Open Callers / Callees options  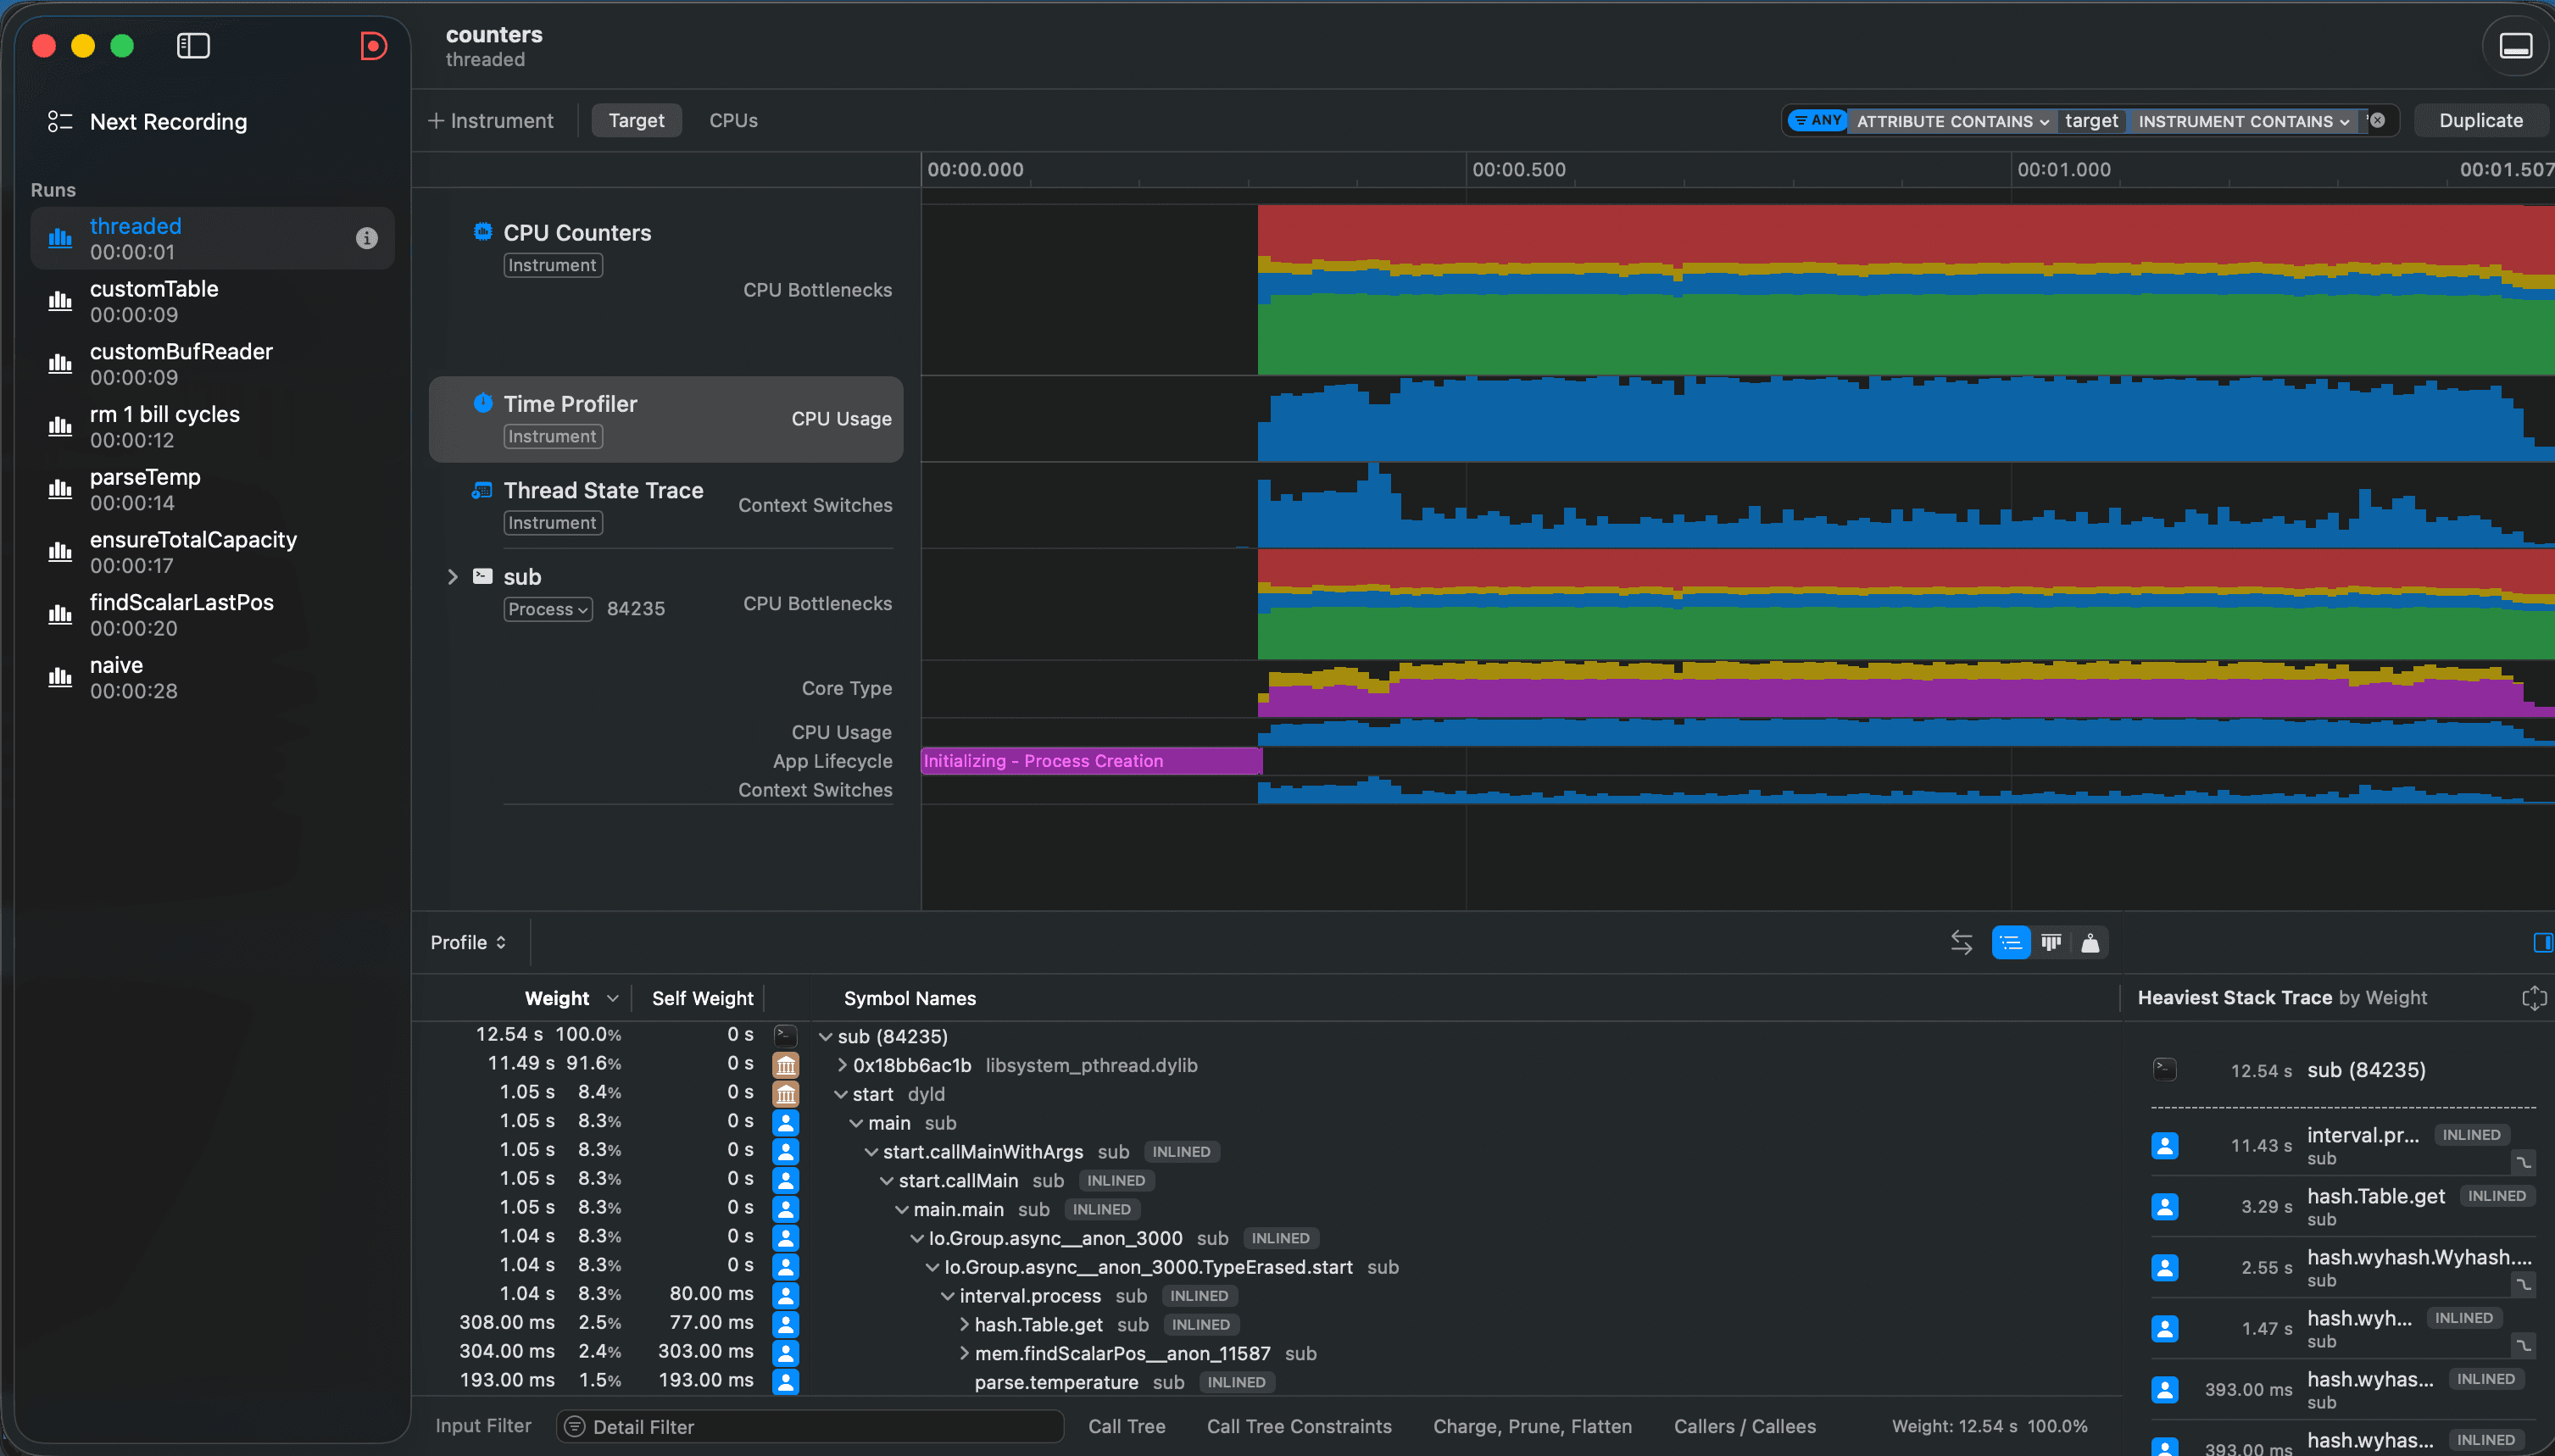pos(1745,1426)
